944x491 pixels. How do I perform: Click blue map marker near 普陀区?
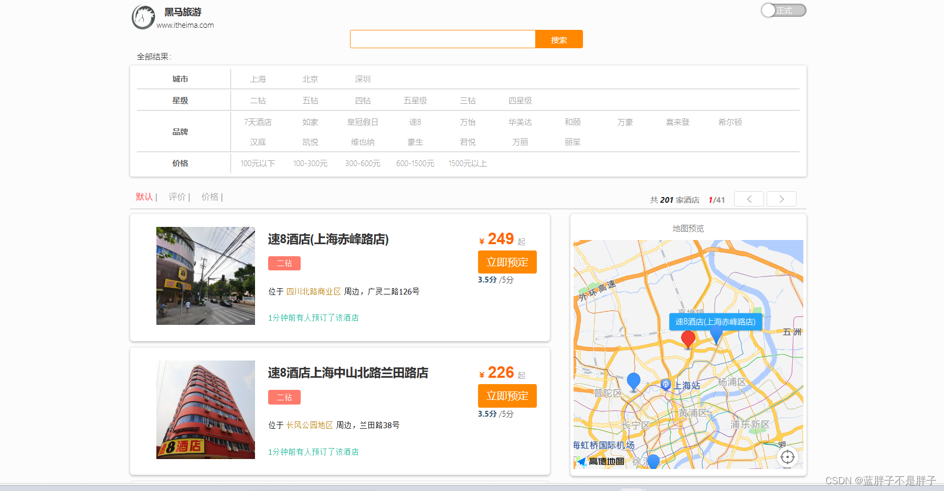point(634,381)
